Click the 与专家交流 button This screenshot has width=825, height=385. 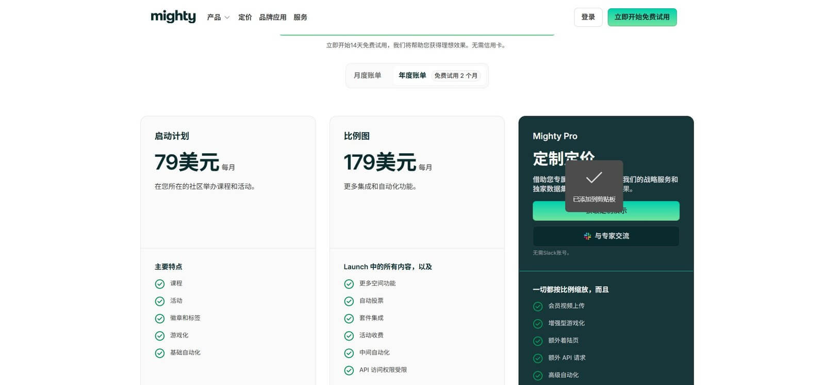[606, 236]
